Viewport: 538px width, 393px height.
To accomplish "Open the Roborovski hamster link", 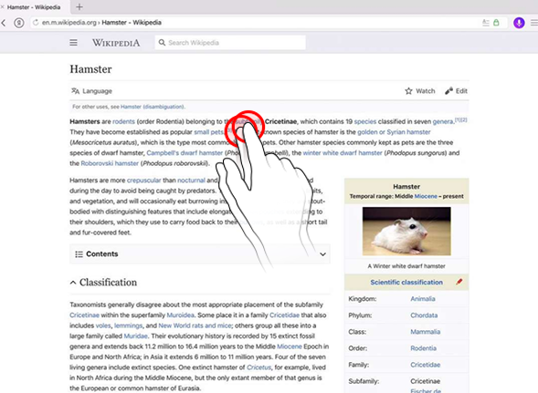I will (x=110, y=163).
